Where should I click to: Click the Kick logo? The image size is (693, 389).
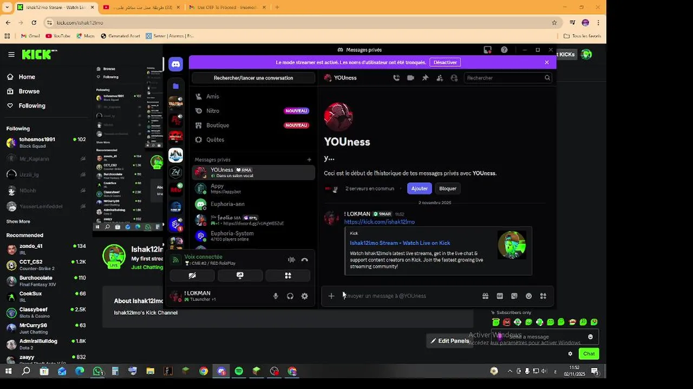(40, 54)
